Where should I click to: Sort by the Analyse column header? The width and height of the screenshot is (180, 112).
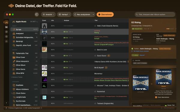tap(67, 20)
